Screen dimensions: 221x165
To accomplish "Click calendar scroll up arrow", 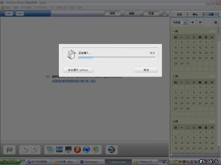I will (x=219, y=28).
